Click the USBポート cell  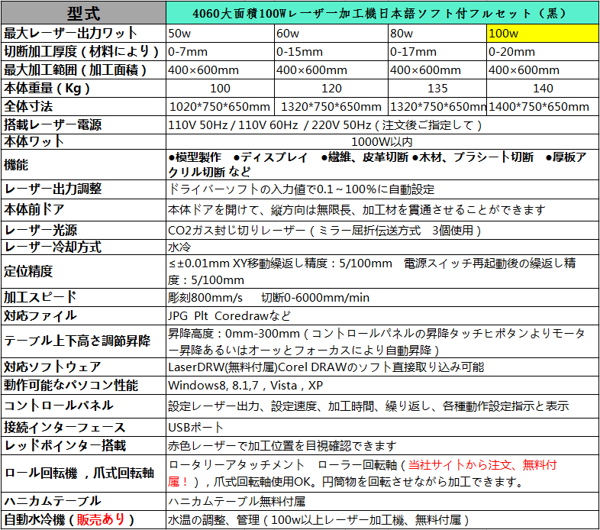[x=382, y=428]
